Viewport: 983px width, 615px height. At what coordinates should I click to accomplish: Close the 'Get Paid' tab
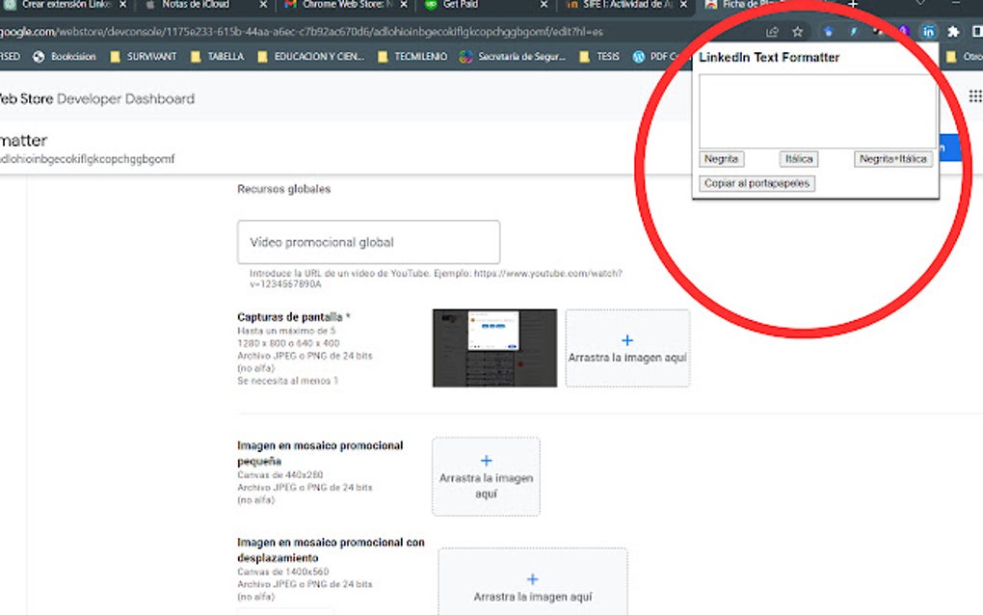point(544,5)
